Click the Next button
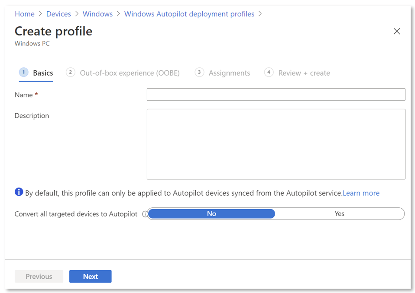The width and height of the screenshot is (415, 293). [x=91, y=277]
